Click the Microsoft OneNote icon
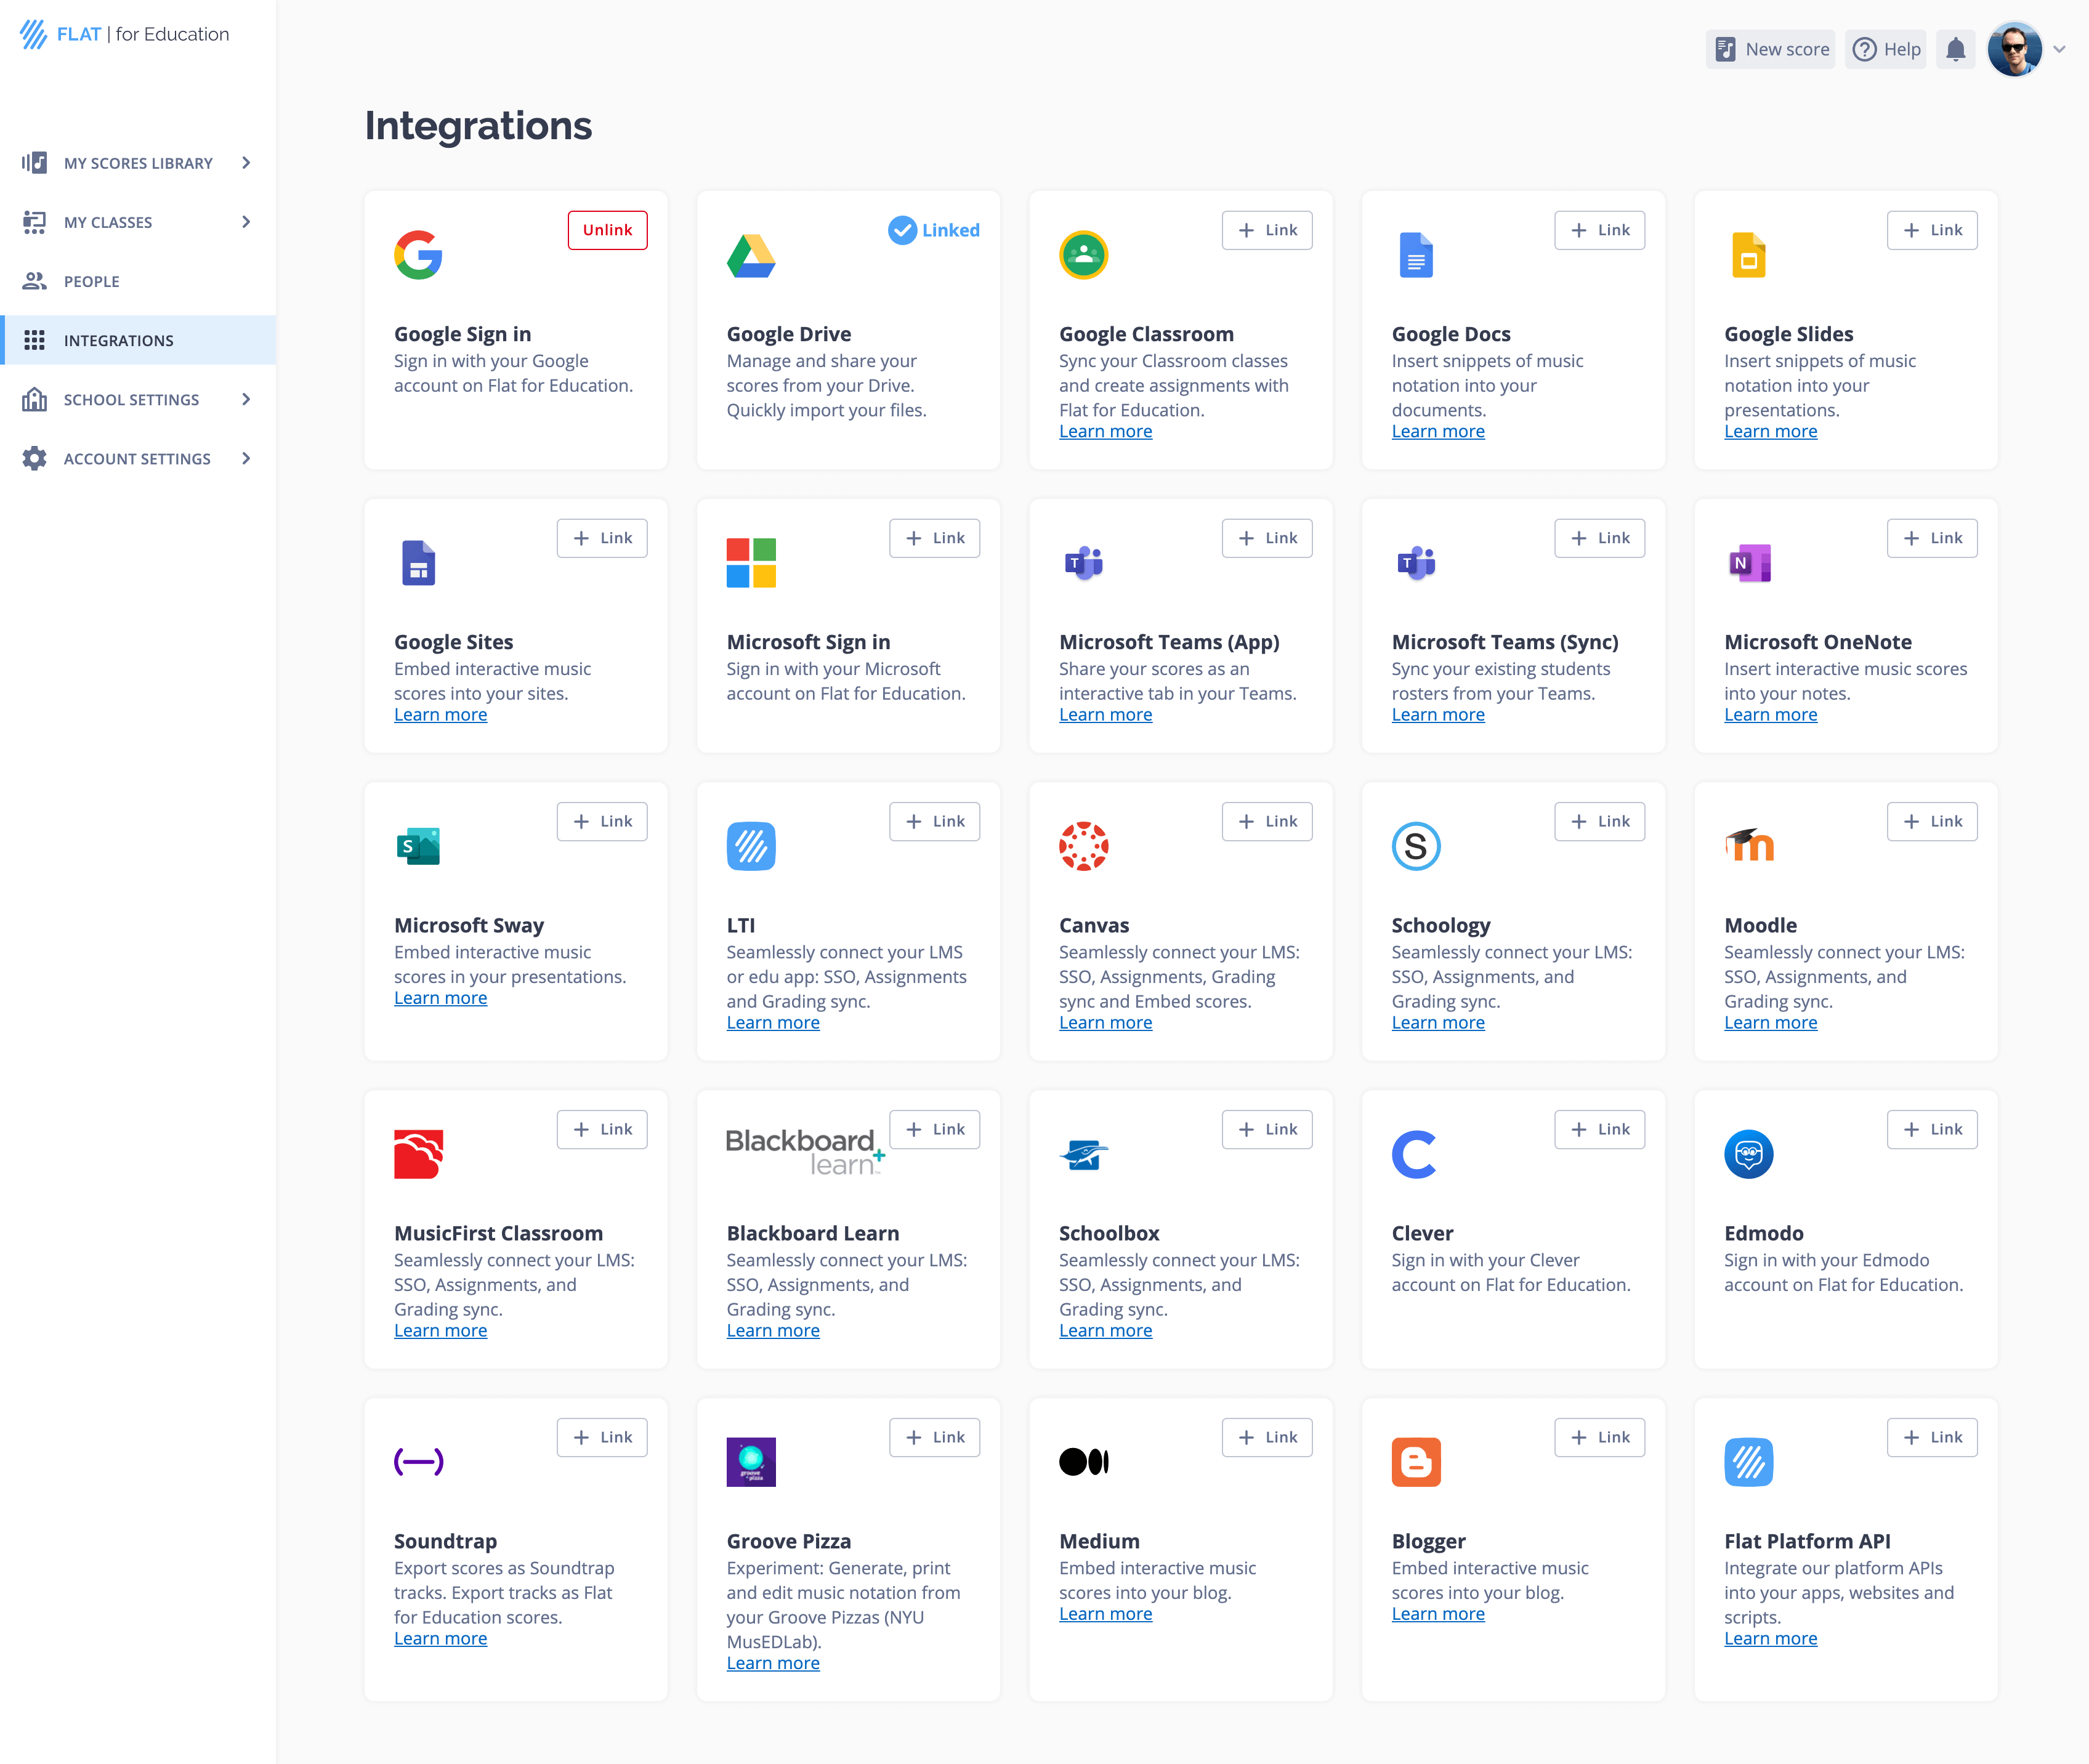This screenshot has width=2089, height=1764. click(x=1749, y=563)
